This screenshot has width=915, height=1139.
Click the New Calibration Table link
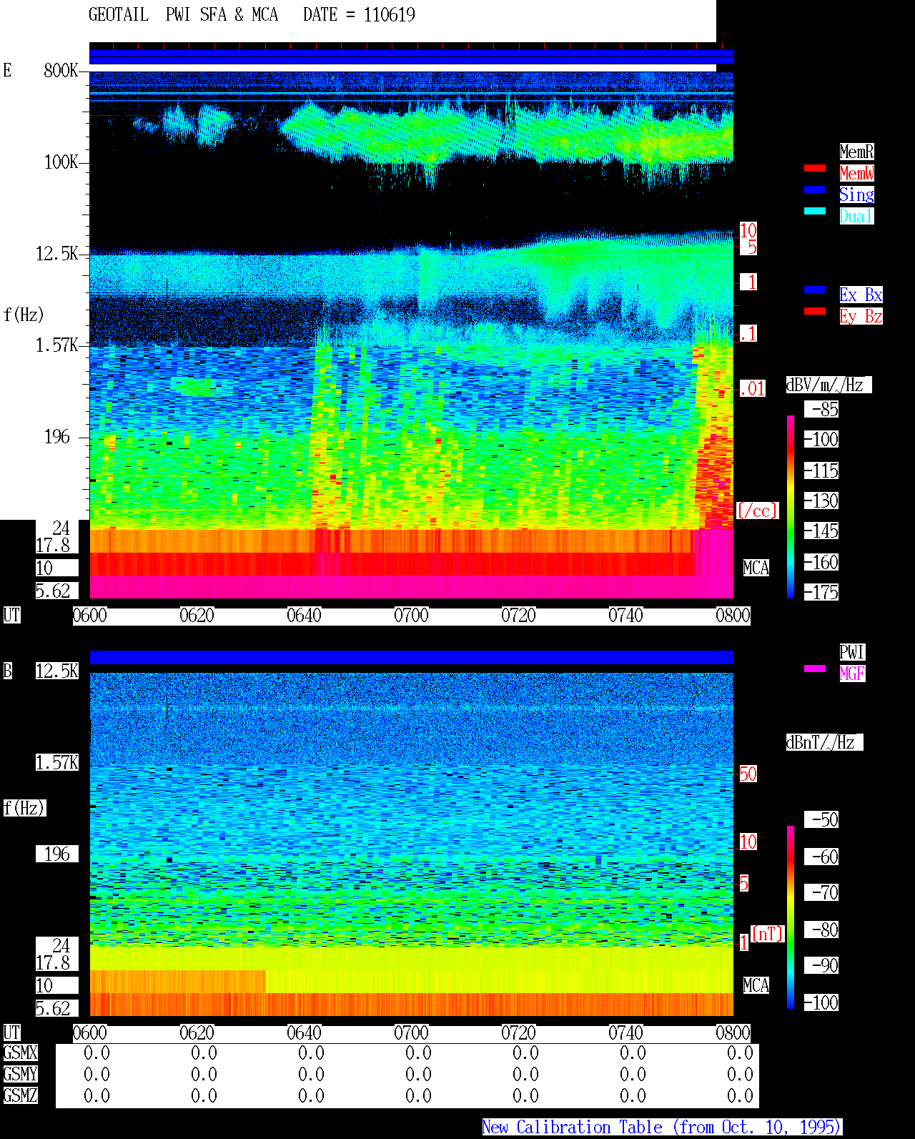(x=662, y=1128)
